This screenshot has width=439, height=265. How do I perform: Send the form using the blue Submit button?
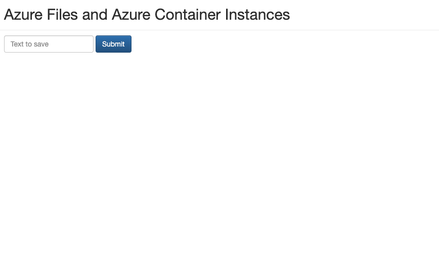(x=113, y=44)
